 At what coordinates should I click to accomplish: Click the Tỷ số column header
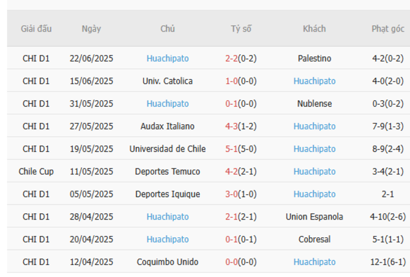241,29
